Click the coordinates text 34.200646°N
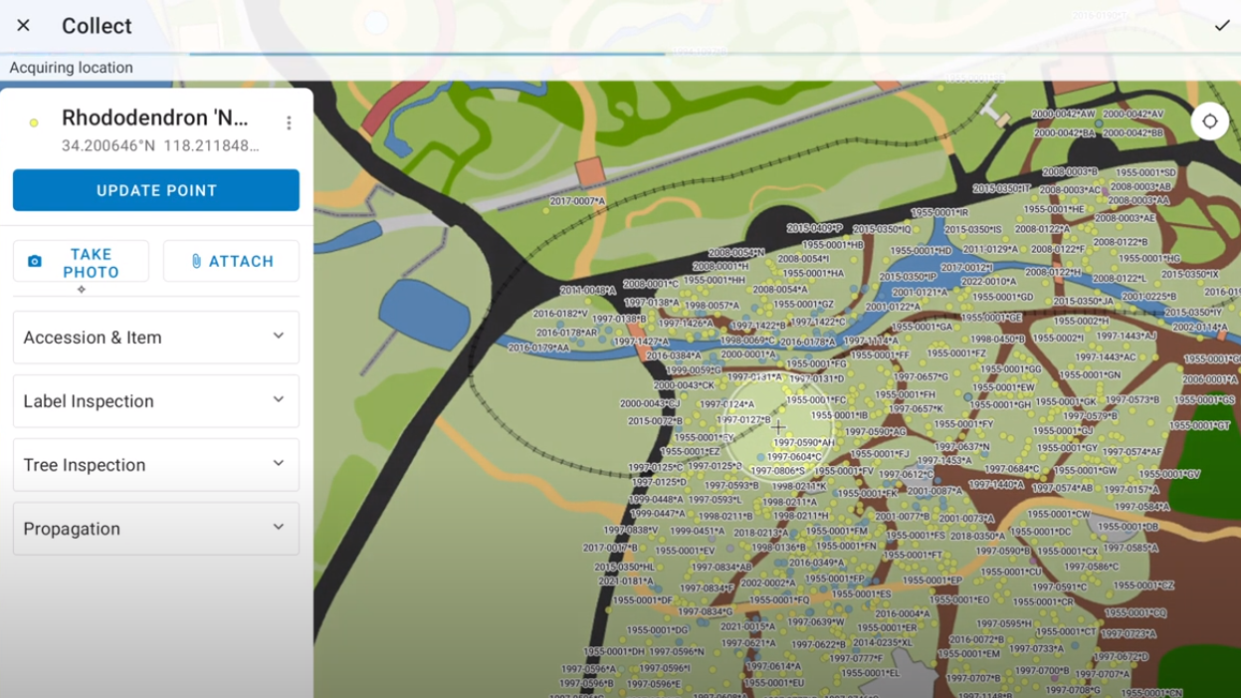 pos(103,145)
